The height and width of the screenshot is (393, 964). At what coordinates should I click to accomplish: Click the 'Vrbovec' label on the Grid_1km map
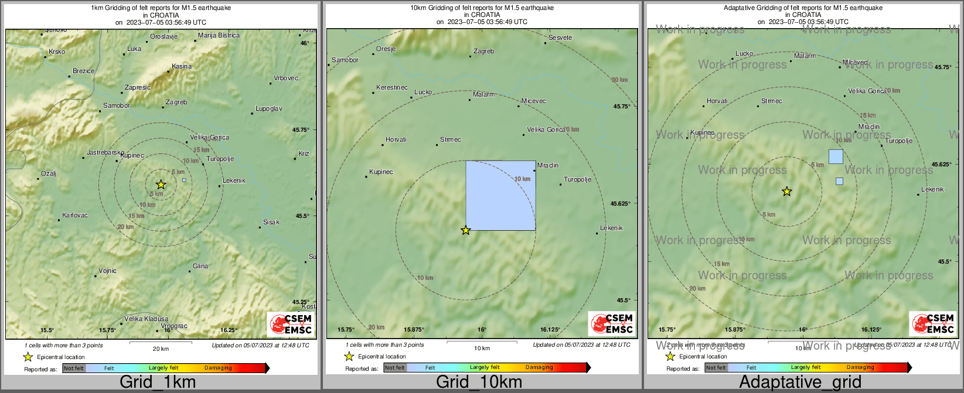coord(286,78)
